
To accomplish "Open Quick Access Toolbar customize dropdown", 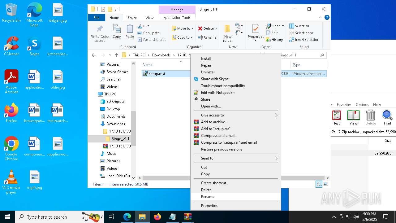I will click(x=115, y=9).
